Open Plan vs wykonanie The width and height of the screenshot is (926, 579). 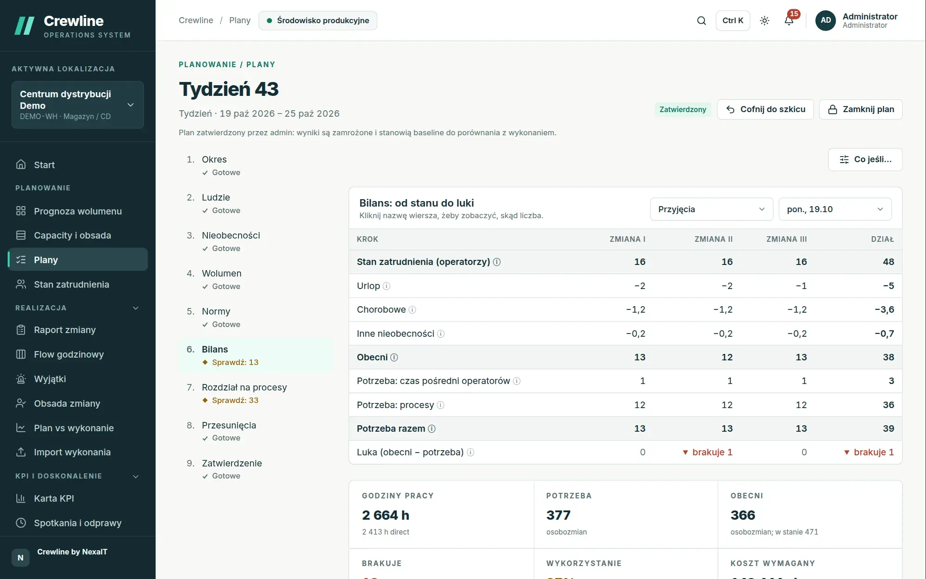(78, 428)
